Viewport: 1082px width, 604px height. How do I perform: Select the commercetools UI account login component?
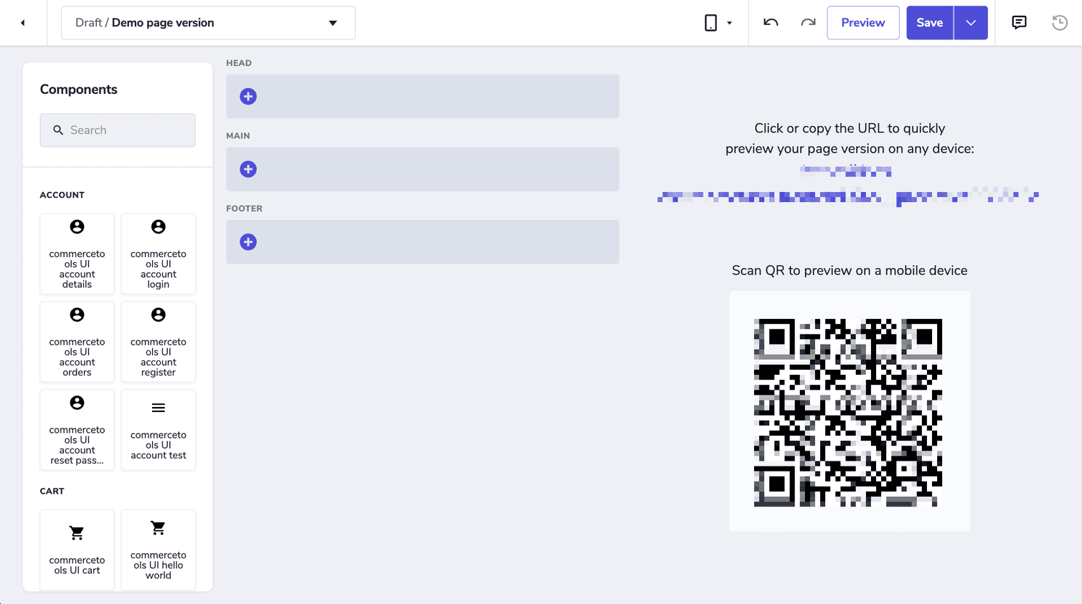pyautogui.click(x=158, y=254)
